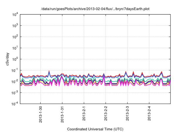The width and height of the screenshot is (188, 132).
Task: Click the 10^3 y-axis tick label
Action: [x=15, y=26]
